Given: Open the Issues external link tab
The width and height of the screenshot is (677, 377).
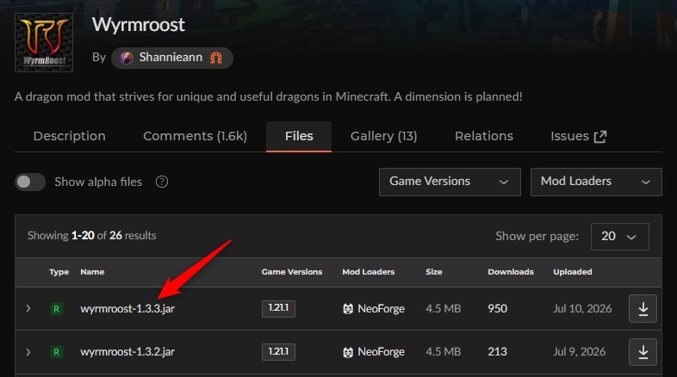Looking at the screenshot, I should click(579, 136).
